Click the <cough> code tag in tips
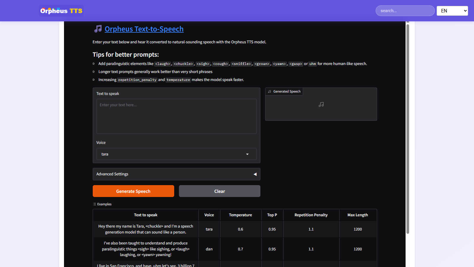The height and width of the screenshot is (267, 474). (220, 64)
